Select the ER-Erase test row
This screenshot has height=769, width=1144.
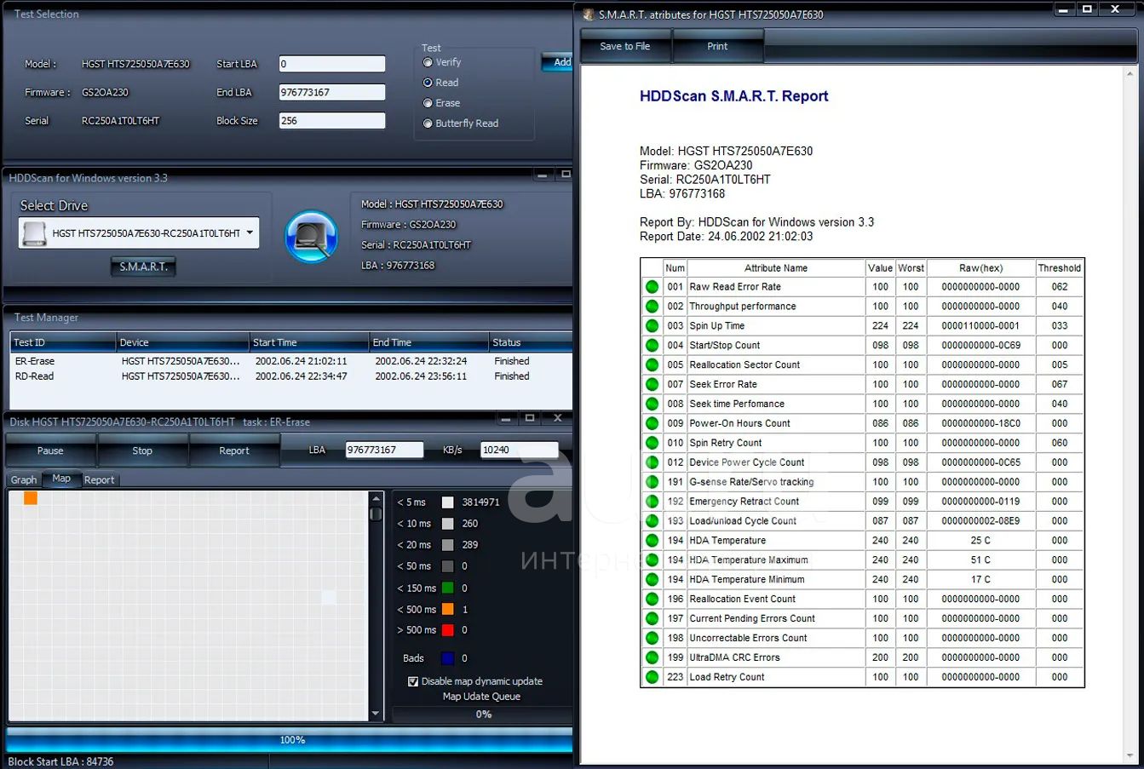pyautogui.click(x=290, y=361)
